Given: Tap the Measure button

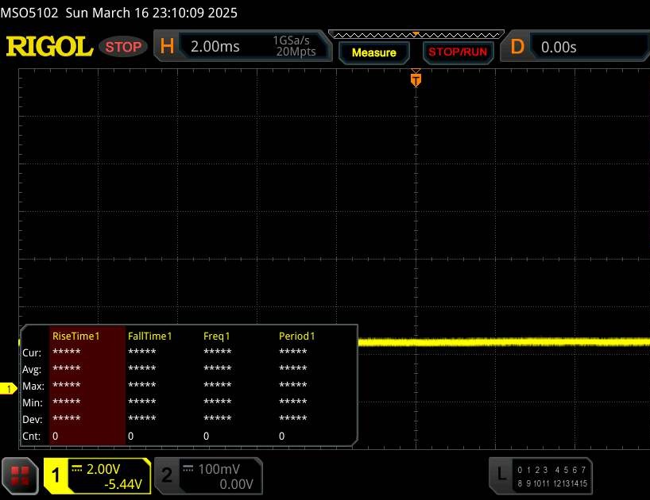Looking at the screenshot, I should [x=374, y=52].
